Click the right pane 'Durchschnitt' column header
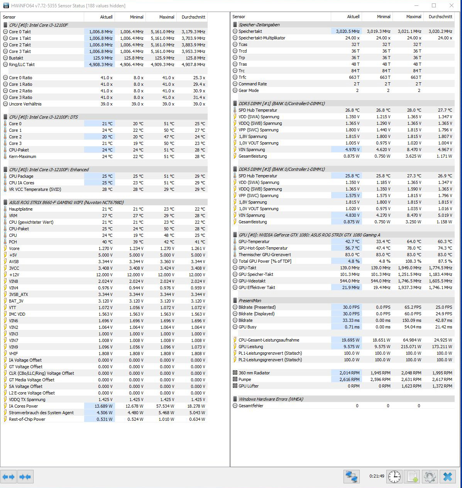The image size is (462, 488). tap(440, 17)
